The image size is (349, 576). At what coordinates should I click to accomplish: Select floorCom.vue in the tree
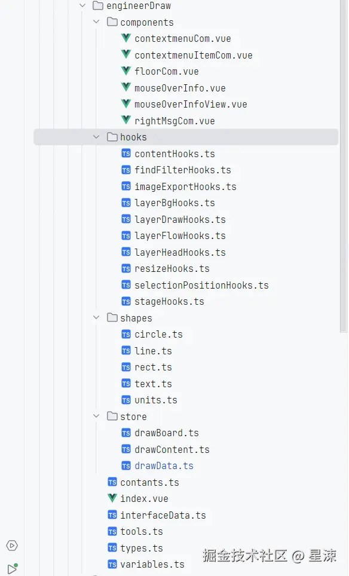[x=166, y=71]
